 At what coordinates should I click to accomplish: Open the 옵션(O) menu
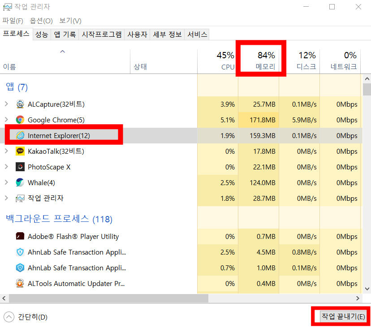click(41, 21)
